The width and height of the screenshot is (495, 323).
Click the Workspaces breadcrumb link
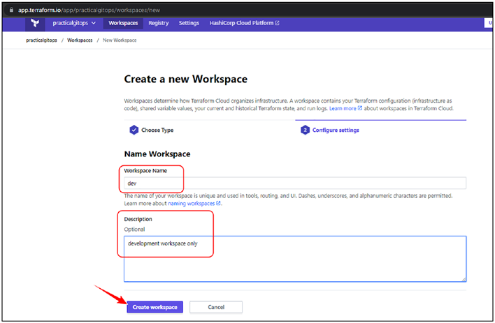[80, 40]
